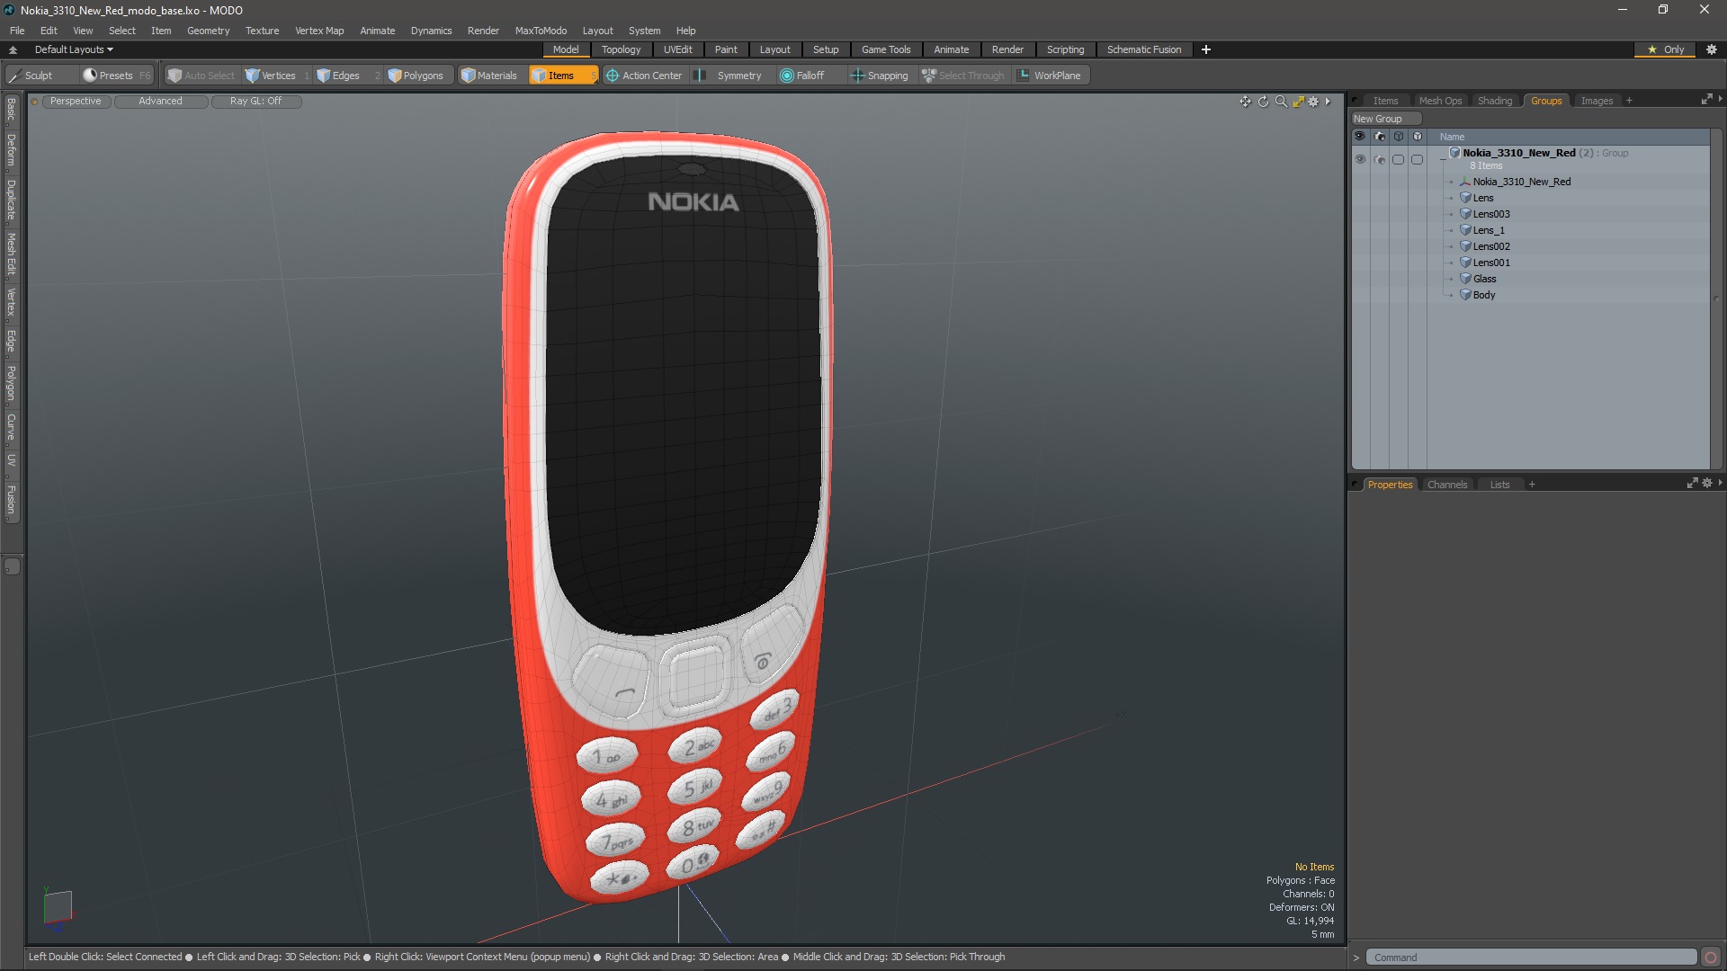Maximize viewport with expand arrows icon
The image size is (1727, 971).
click(x=1298, y=102)
